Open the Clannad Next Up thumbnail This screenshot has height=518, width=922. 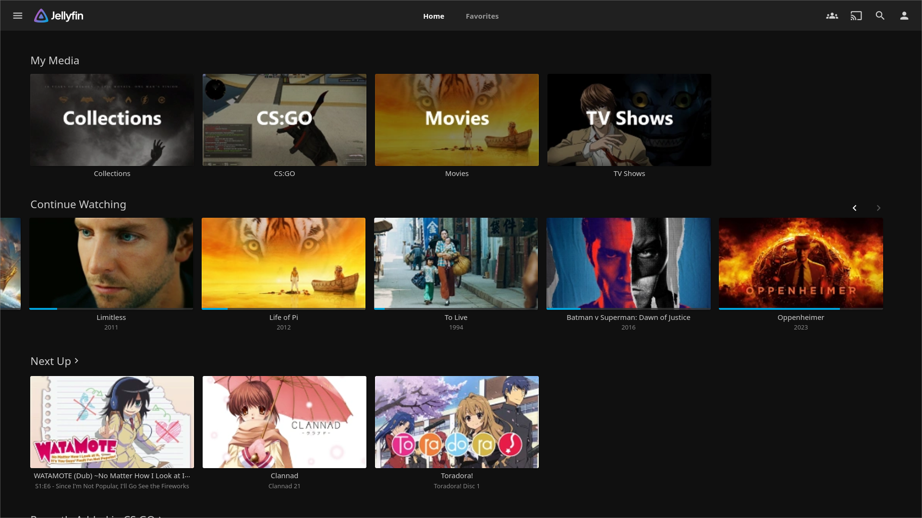(x=284, y=422)
